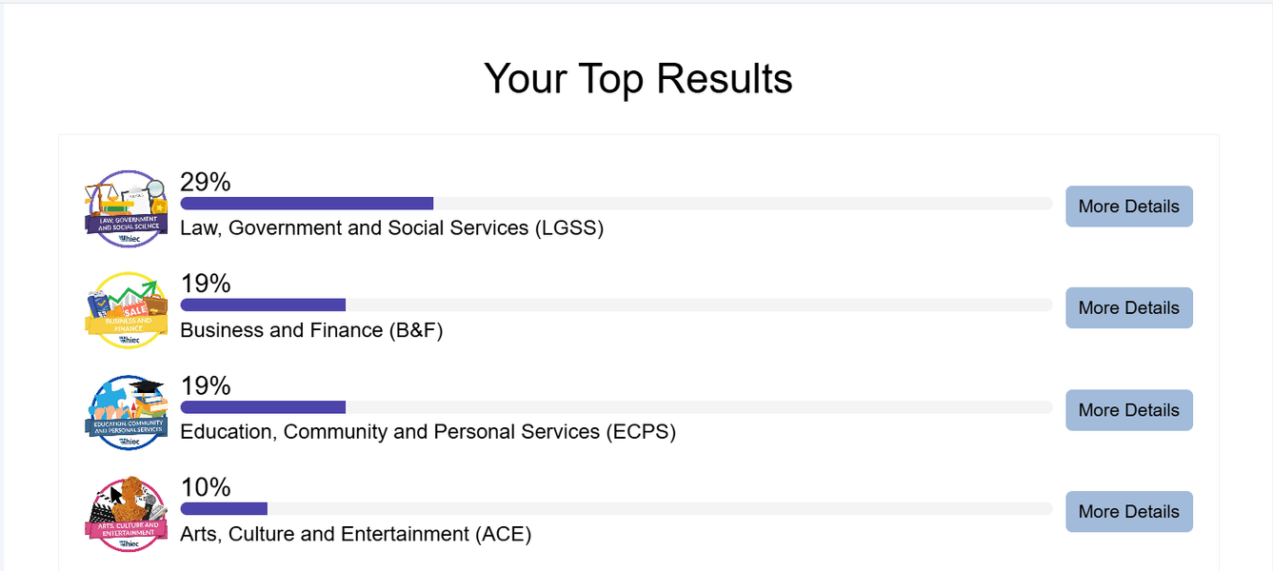Image resolution: width=1273 pixels, height=571 pixels.
Task: Click the 10% percentage text
Action: point(206,488)
